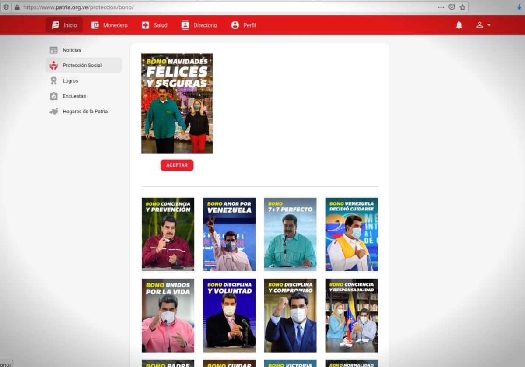Open the Bono Disciplina y Compromiso card
The image size is (525, 367).
(290, 315)
